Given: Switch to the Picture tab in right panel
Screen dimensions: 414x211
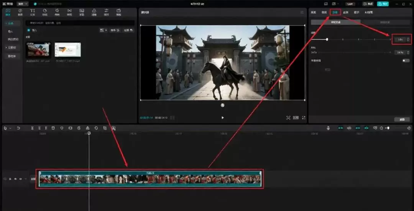Looking at the screenshot, I should 314,12.
